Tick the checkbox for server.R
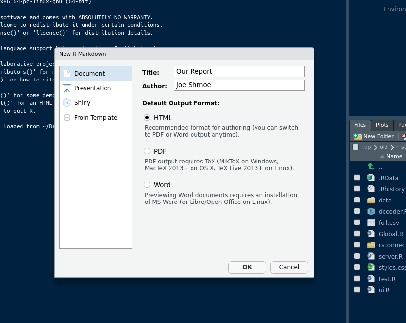 click(357, 256)
